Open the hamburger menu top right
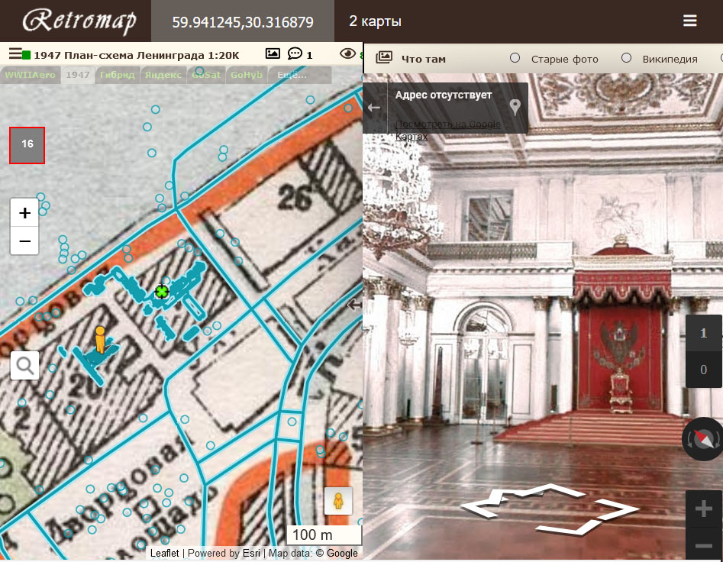Image resolution: width=723 pixels, height=562 pixels. click(x=690, y=21)
